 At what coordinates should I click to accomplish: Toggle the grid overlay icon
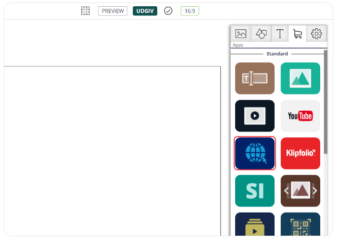[85, 11]
